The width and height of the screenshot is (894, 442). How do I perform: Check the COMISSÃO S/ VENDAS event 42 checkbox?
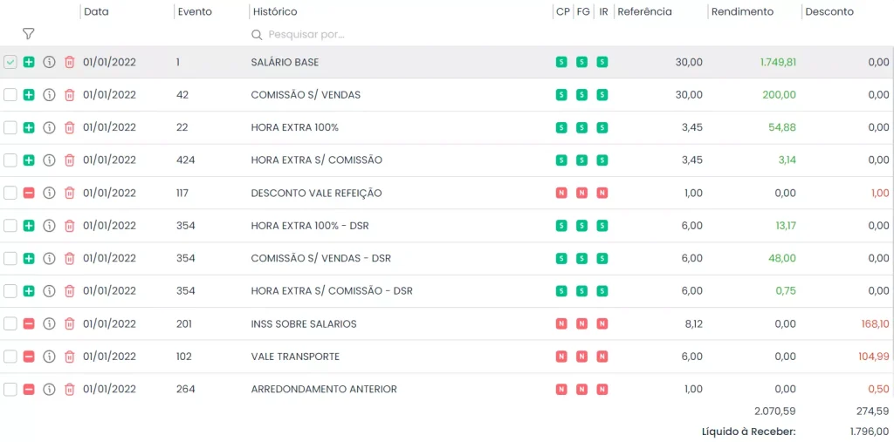pos(10,95)
